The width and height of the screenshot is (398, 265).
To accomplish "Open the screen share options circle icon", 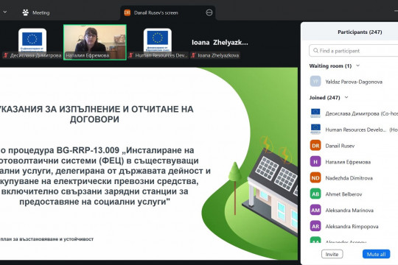I will pyautogui.click(x=209, y=13).
